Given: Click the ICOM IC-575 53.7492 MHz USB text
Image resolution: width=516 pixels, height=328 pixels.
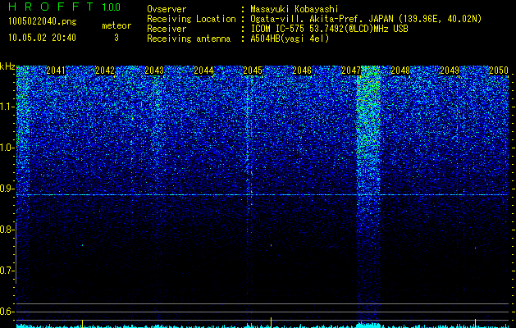Looking at the screenshot, I should click(x=329, y=29).
